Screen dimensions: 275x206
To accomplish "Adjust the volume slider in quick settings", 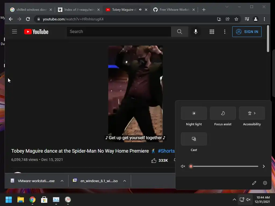I will pyautogui.click(x=224, y=166).
